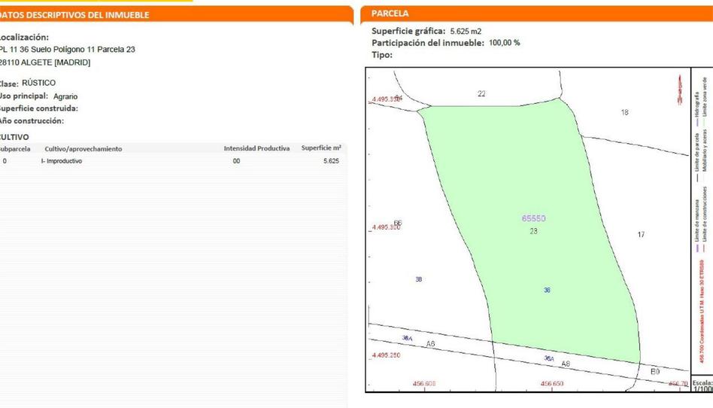Click the red north arrow on the map
Viewport: 713px width, 408px height.
tap(680, 90)
